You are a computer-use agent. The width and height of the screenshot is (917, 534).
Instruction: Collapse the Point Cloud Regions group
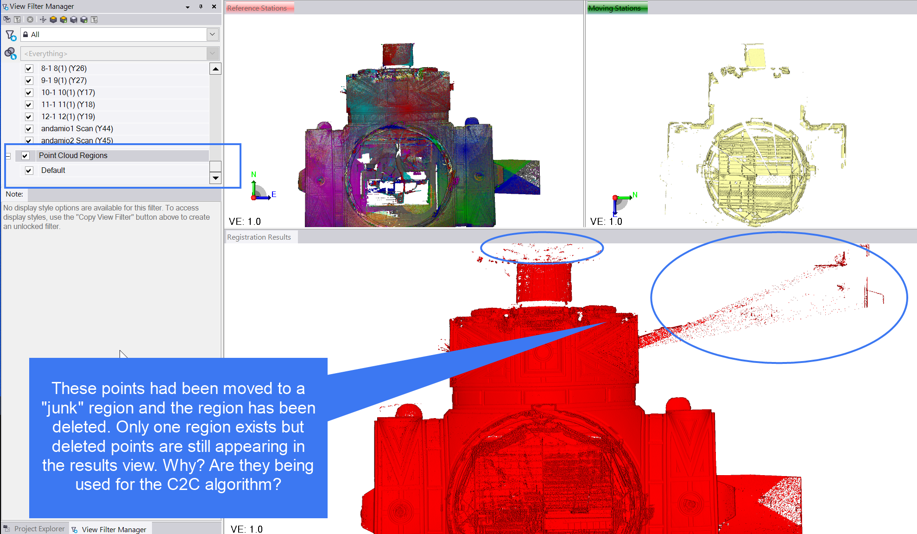8,156
